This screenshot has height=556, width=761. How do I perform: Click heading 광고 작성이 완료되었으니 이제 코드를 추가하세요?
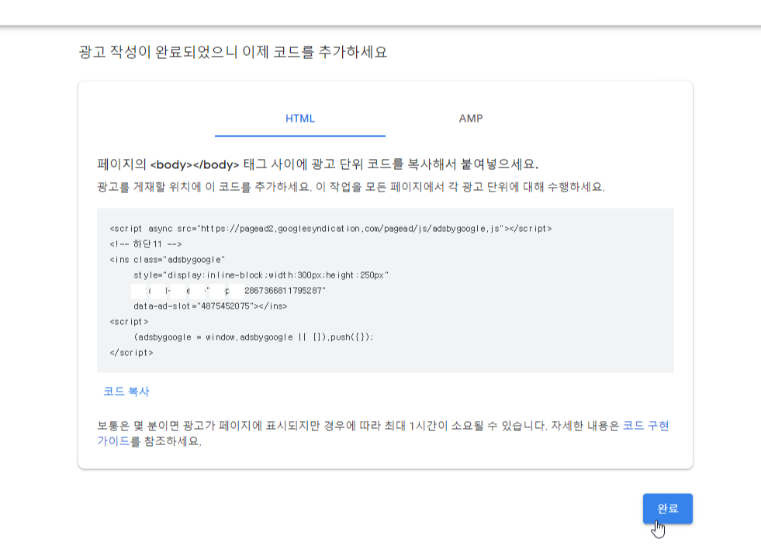(233, 52)
